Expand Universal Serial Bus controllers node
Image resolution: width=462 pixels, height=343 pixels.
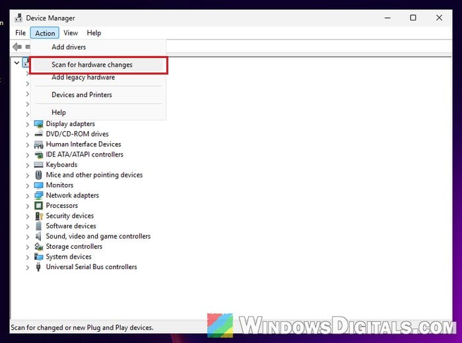point(28,268)
